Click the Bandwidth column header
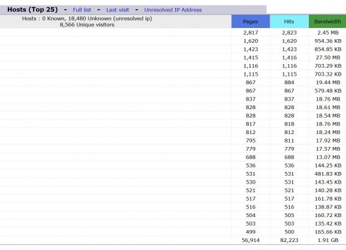 click(328, 21)
